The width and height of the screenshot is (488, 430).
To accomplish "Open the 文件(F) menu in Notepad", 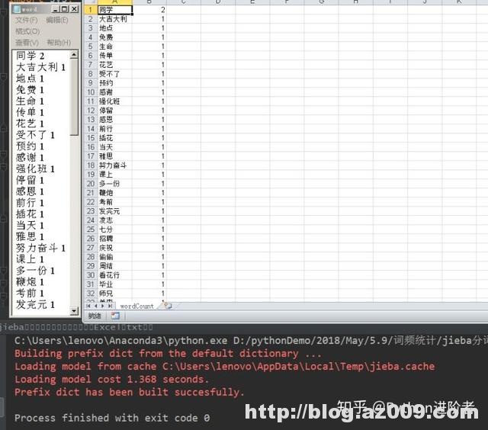I will 27,21.
